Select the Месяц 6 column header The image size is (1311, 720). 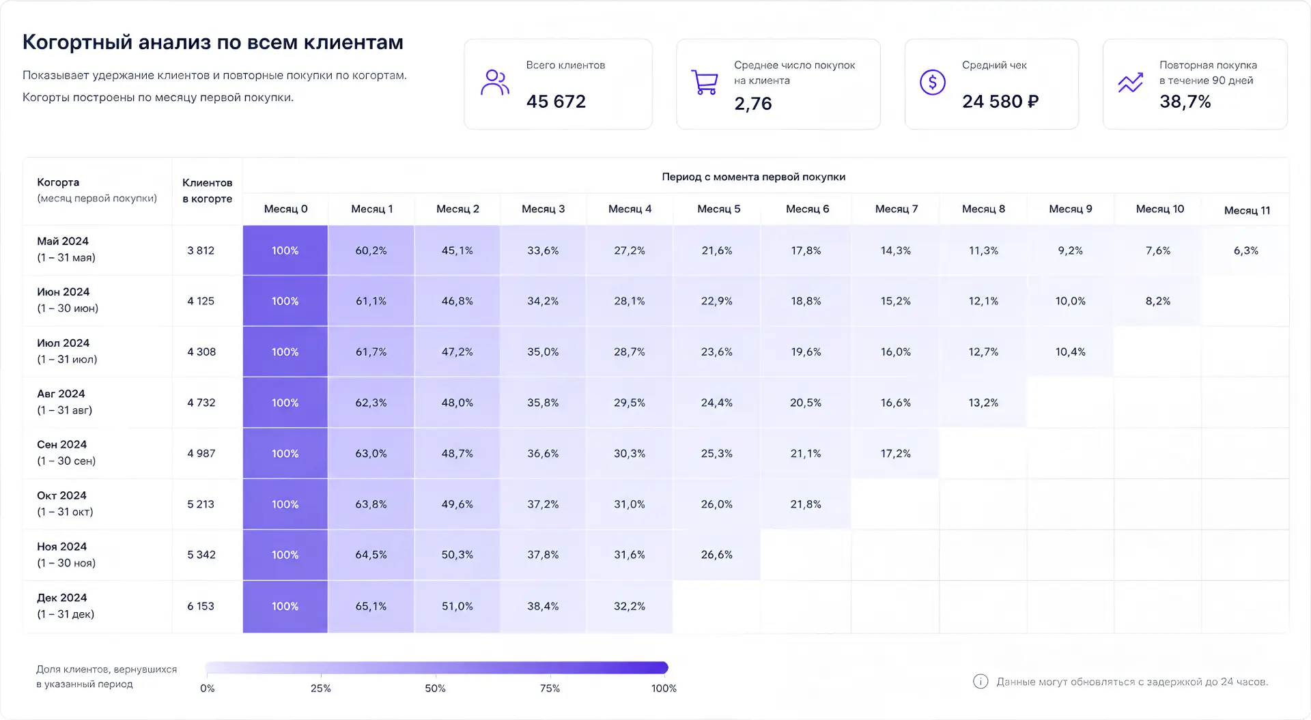tap(807, 209)
